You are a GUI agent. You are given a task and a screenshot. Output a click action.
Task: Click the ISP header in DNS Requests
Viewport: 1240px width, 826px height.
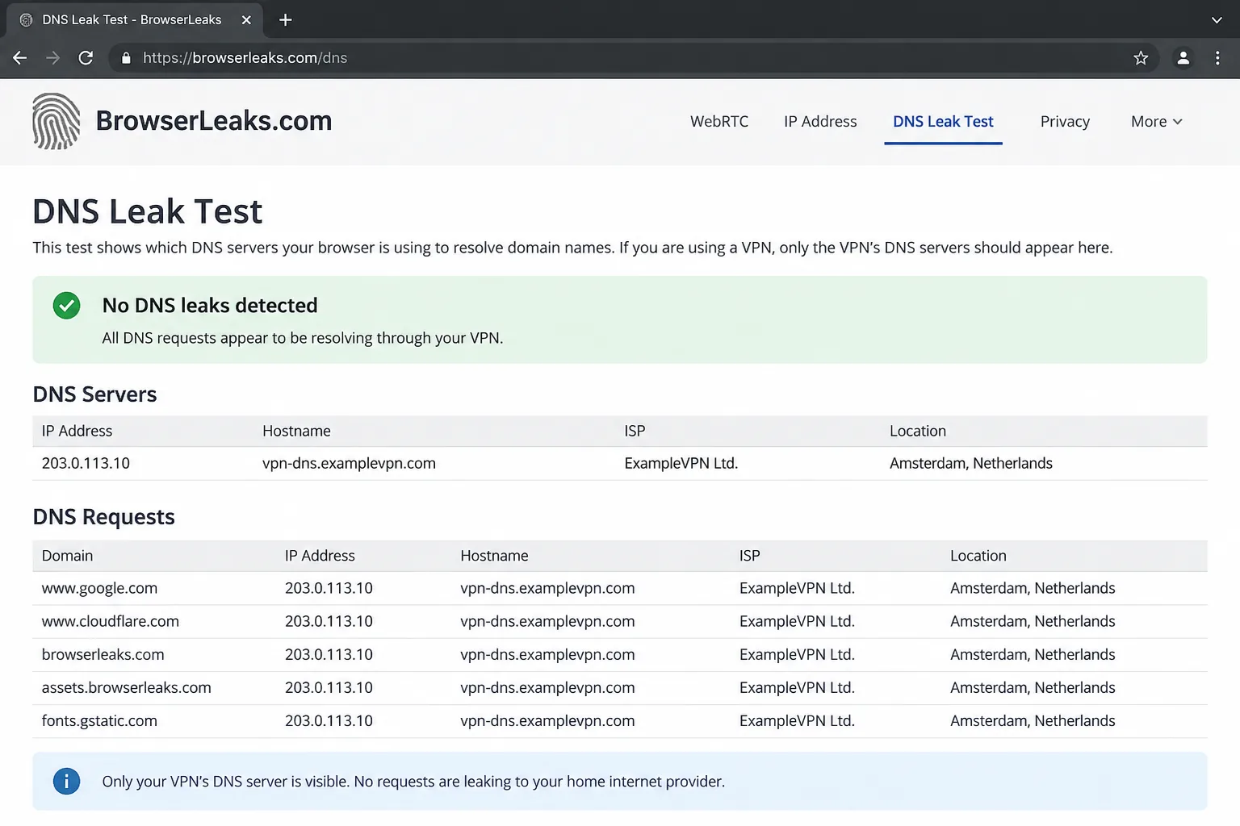point(749,556)
